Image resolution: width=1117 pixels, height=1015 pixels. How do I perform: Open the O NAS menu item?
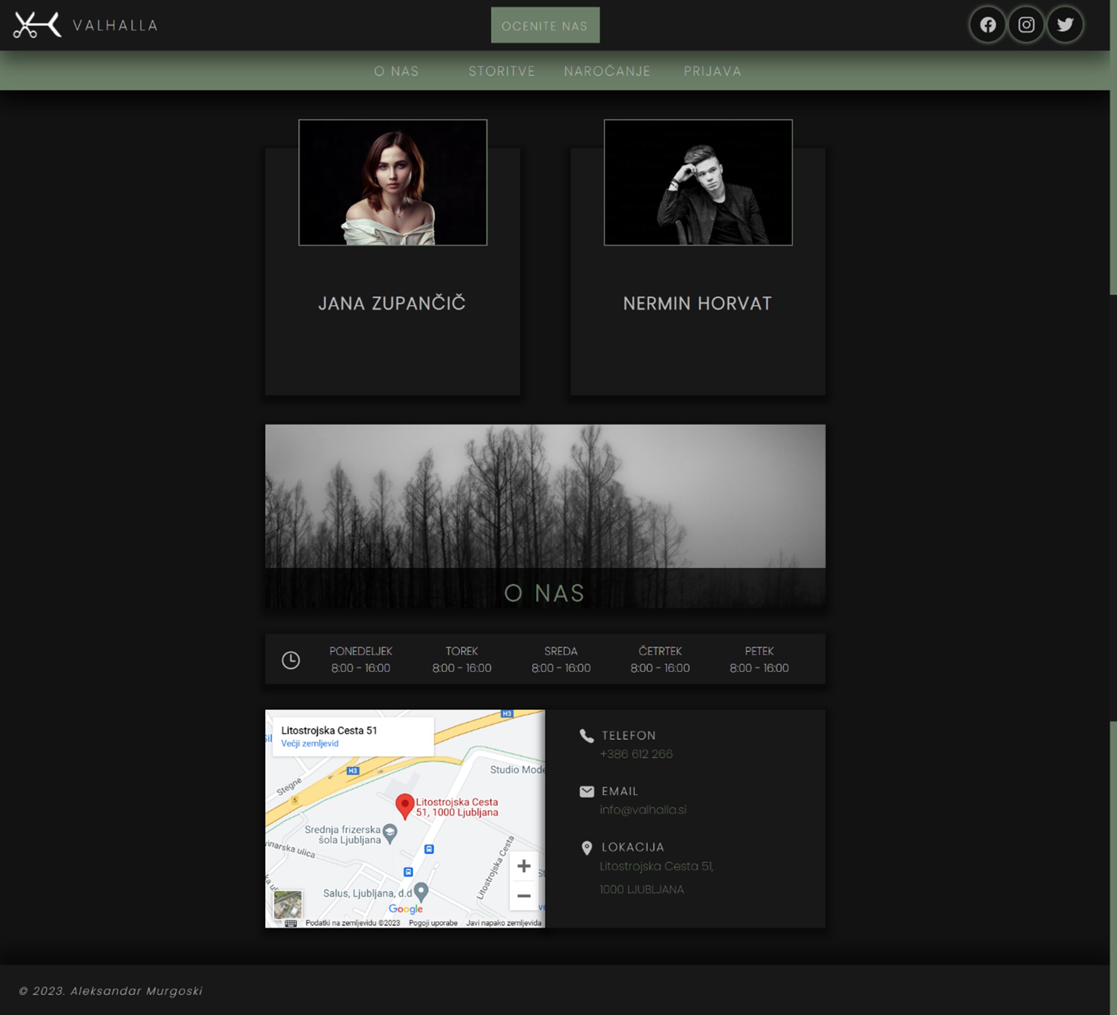(396, 71)
